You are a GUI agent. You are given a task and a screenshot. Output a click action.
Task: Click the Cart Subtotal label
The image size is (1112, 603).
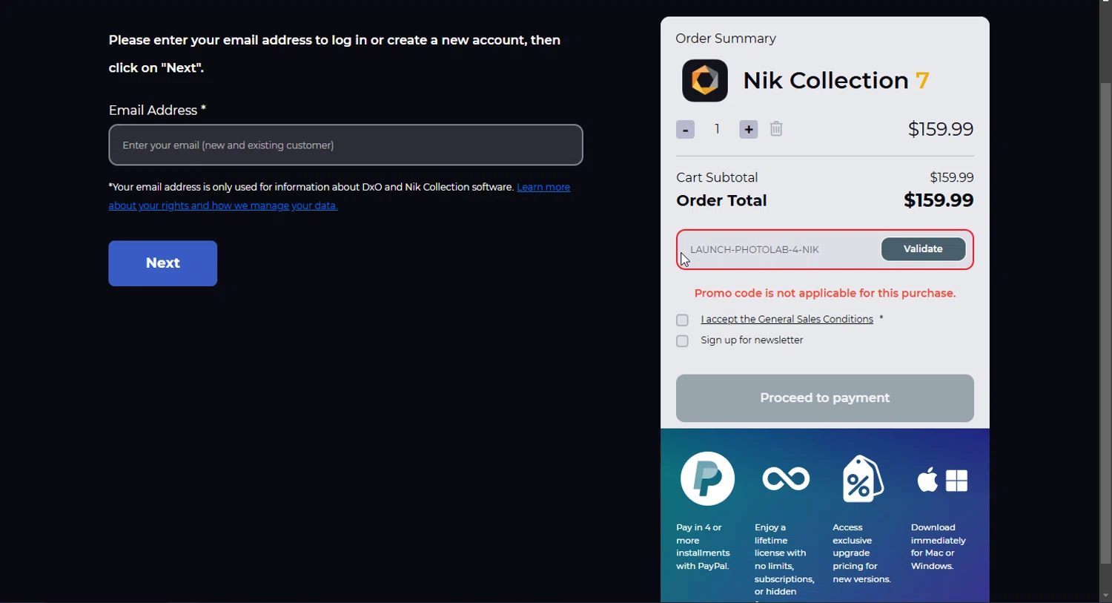point(717,178)
